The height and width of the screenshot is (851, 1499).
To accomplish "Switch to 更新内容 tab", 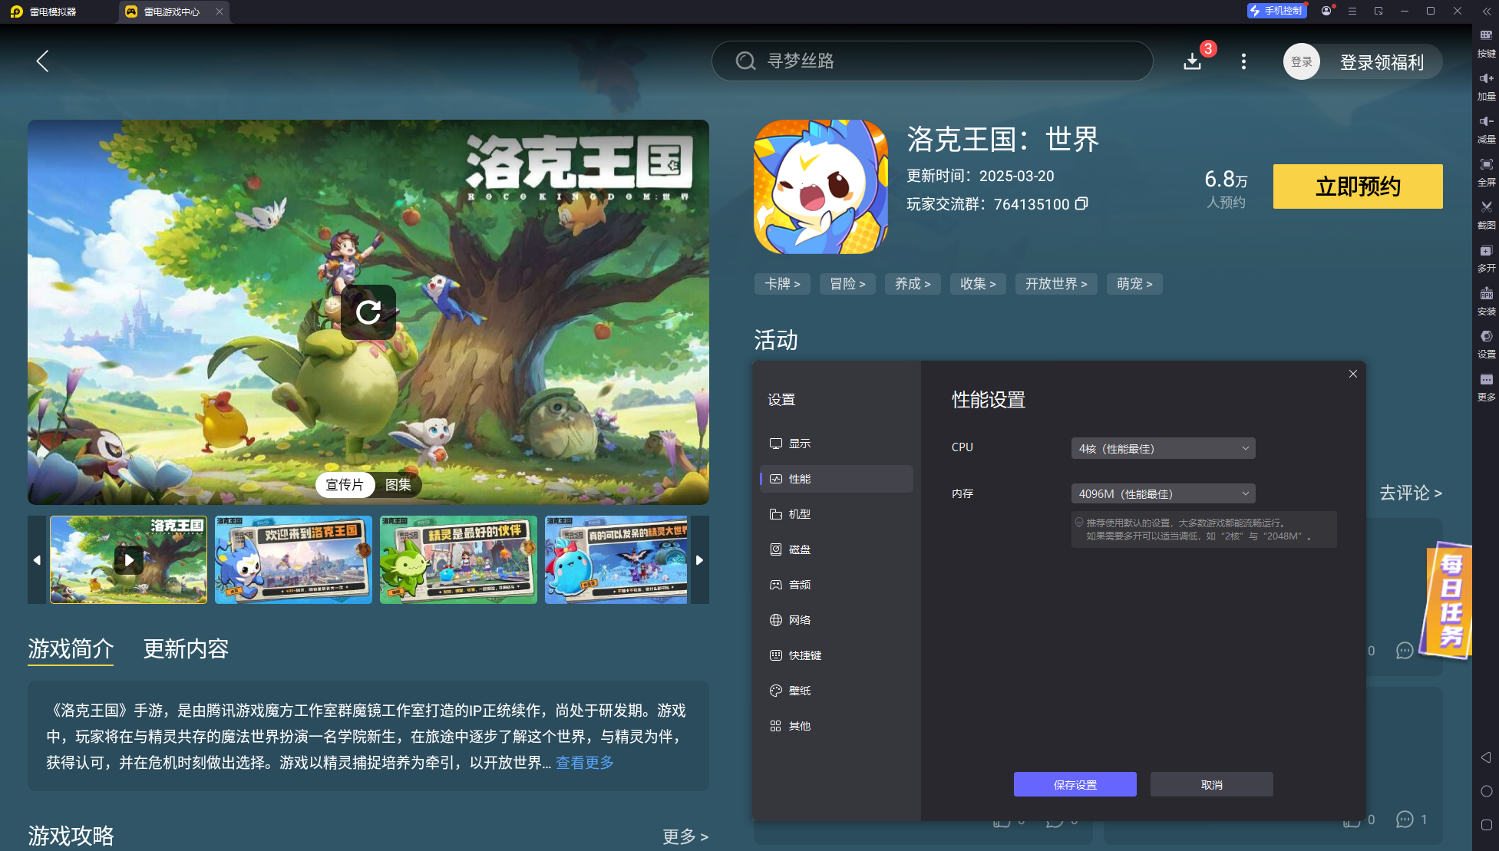I will (x=186, y=649).
